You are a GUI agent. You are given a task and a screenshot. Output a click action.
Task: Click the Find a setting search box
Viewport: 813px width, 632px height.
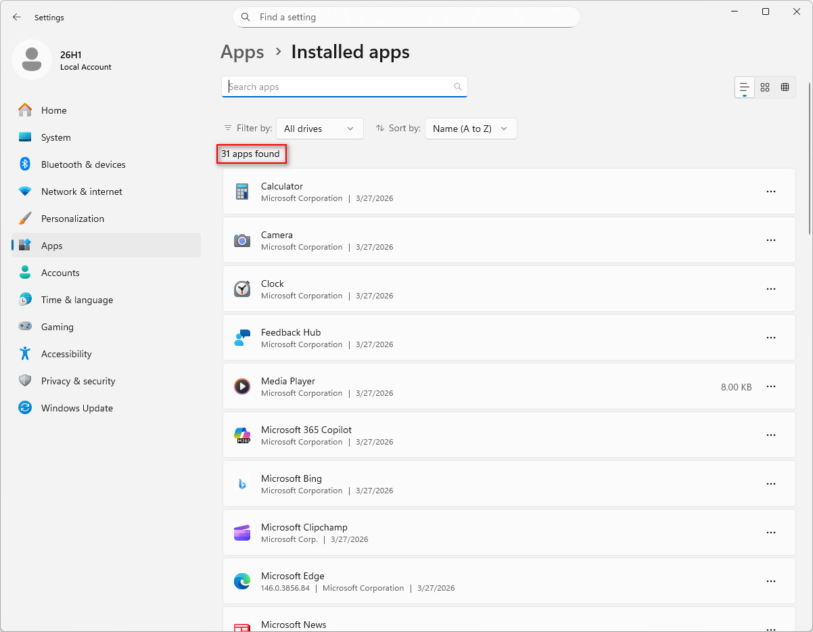pos(406,17)
